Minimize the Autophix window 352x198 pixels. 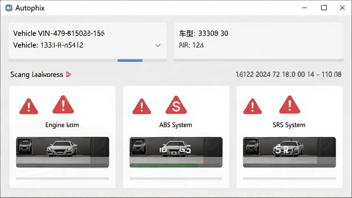tap(305, 8)
